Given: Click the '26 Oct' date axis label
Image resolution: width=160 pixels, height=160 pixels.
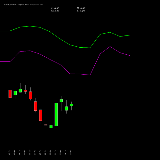Looking at the screenshot, I should 55,152.
